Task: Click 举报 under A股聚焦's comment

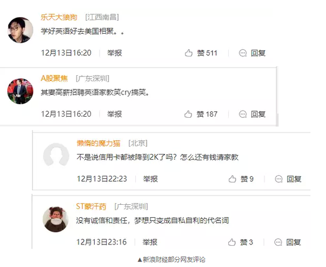Action: [x=114, y=114]
